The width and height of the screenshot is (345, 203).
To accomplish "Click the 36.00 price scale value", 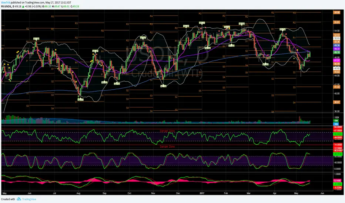I will 337,111.
